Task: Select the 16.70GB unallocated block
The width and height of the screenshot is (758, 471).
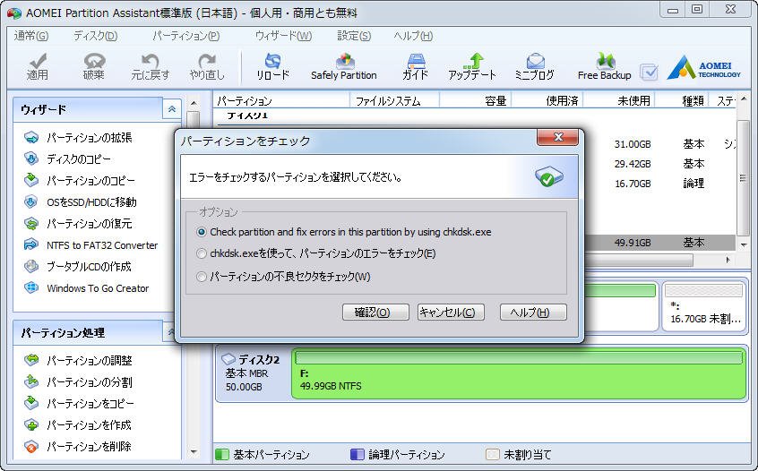Action: pyautogui.click(x=703, y=306)
